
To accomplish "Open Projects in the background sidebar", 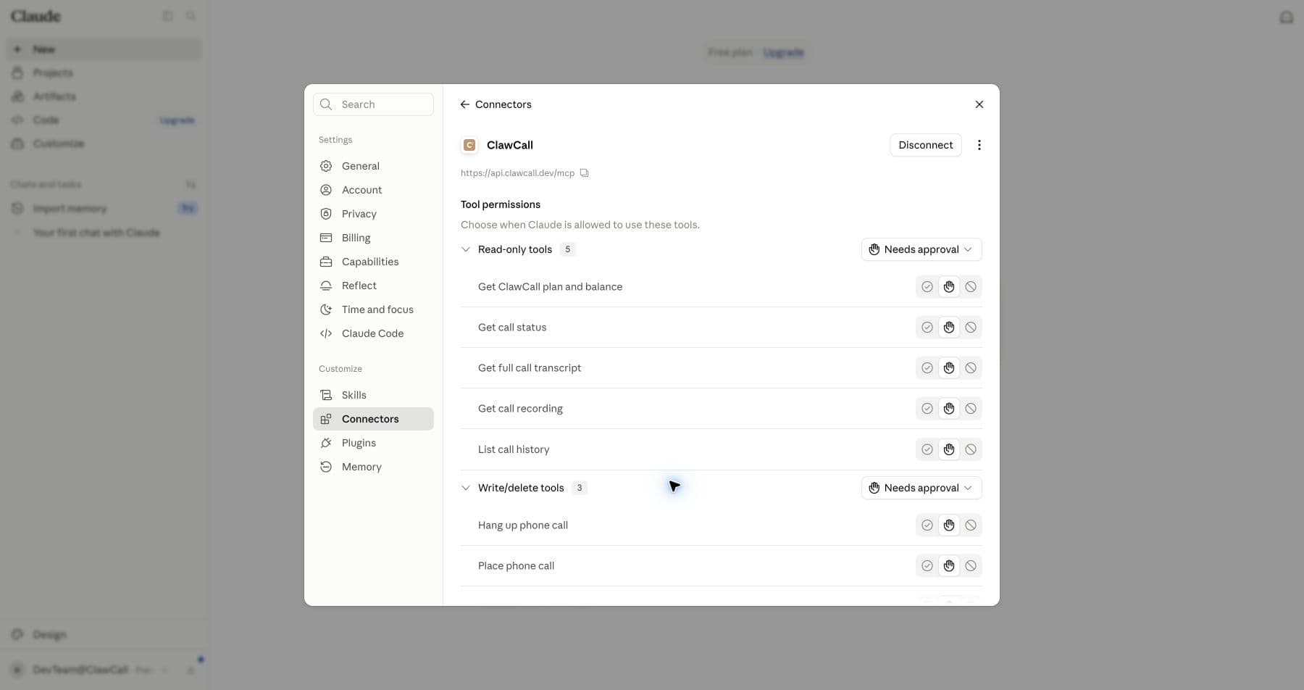I will coord(104,72).
